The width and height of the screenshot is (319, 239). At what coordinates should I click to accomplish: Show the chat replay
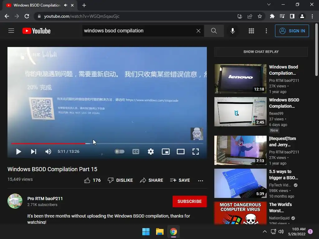pyautogui.click(x=261, y=52)
